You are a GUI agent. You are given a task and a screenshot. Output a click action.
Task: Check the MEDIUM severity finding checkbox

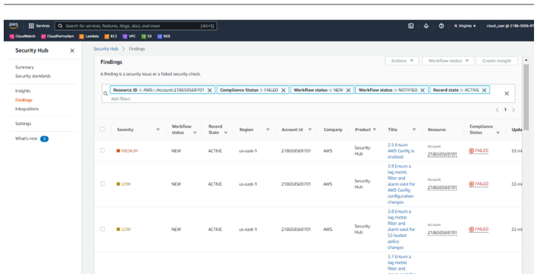[x=102, y=150]
